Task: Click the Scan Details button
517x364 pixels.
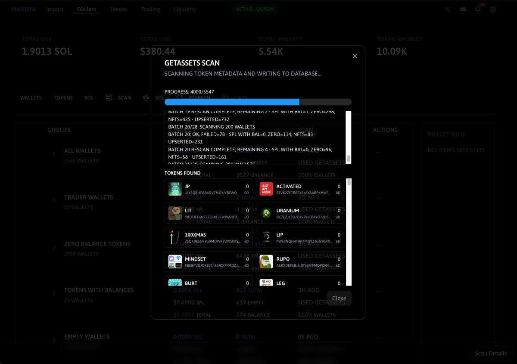Action: 490,353
